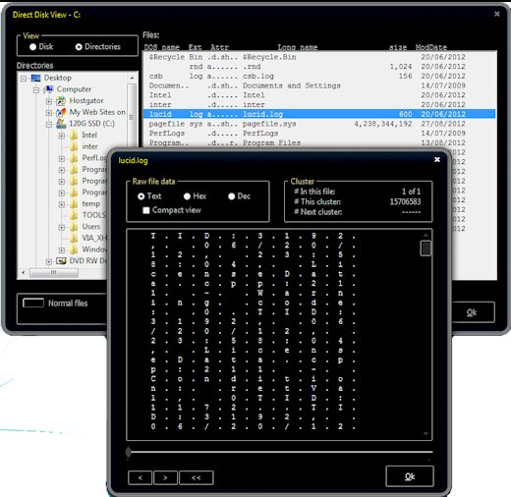Switch raw file data to Hex
The width and height of the screenshot is (511, 497).
(x=187, y=196)
